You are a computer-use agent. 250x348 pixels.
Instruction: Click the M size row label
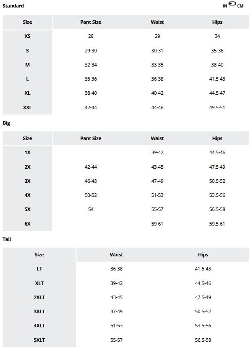tap(27, 65)
